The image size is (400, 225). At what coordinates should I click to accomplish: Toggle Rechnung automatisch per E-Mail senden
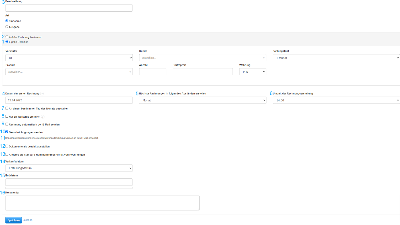point(7,124)
